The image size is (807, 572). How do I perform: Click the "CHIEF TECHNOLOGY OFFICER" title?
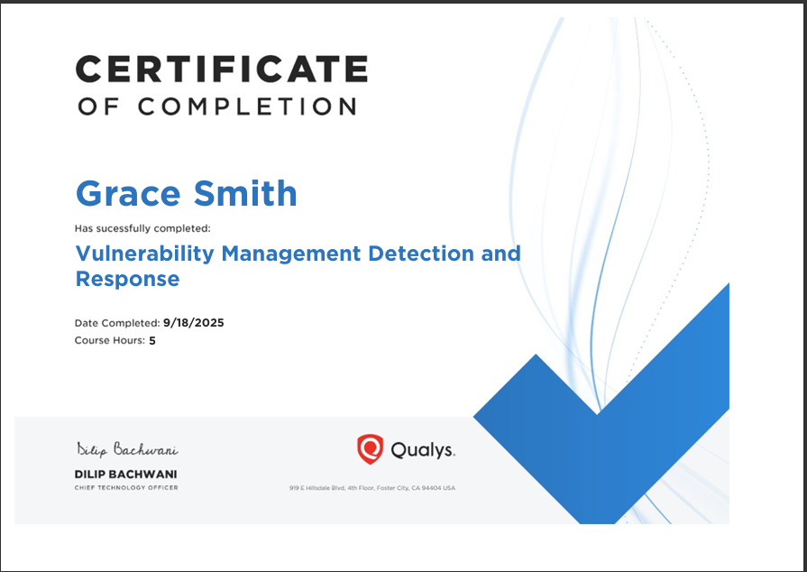[x=126, y=487]
